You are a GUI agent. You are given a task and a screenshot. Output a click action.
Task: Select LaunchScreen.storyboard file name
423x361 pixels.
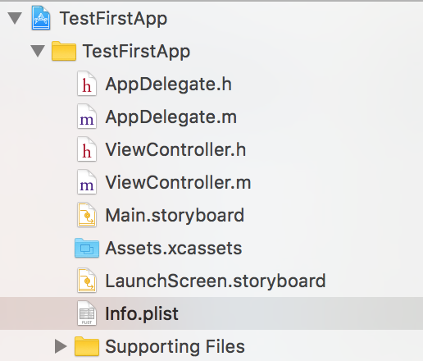[x=216, y=281]
